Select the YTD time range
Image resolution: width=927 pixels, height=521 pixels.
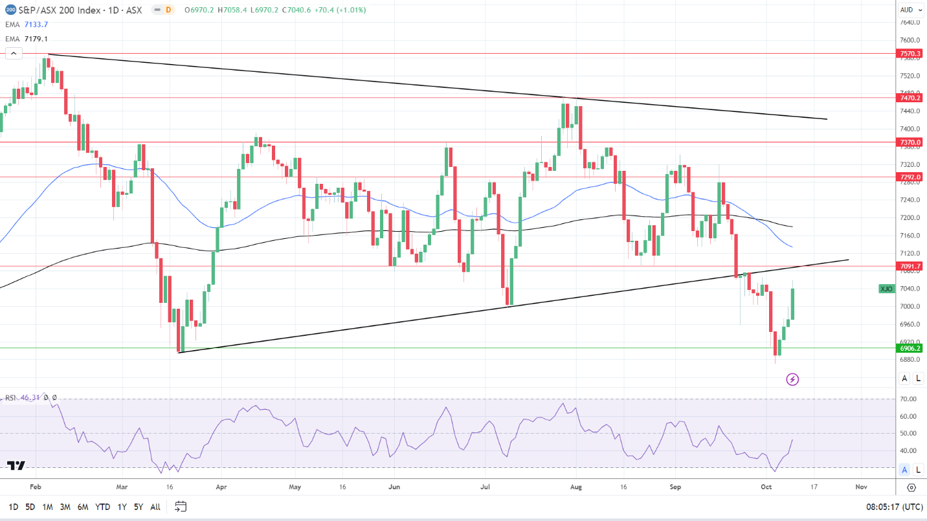(102, 507)
